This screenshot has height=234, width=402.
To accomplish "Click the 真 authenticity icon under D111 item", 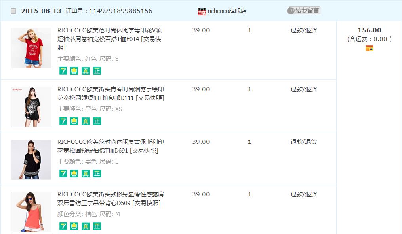I will [x=86, y=121].
